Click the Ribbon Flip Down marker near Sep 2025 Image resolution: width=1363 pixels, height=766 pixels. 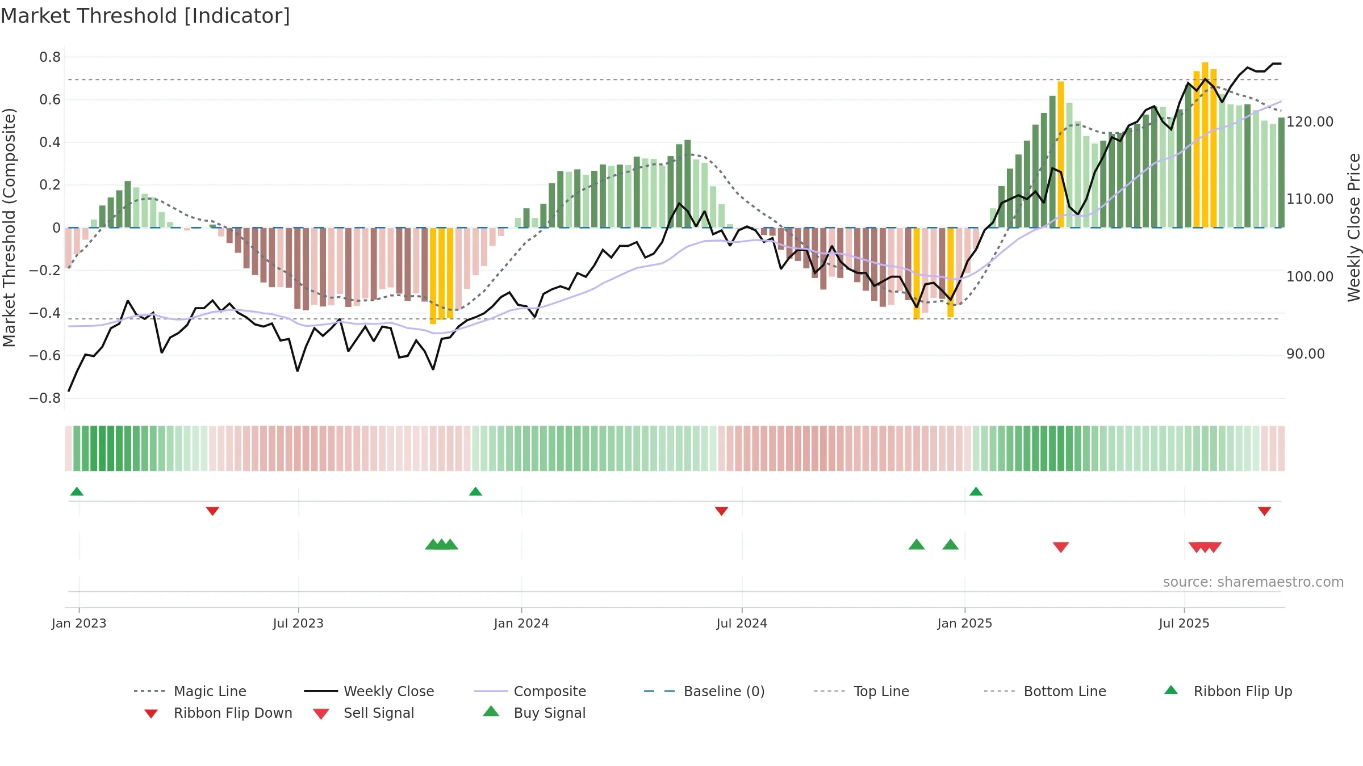[1264, 511]
